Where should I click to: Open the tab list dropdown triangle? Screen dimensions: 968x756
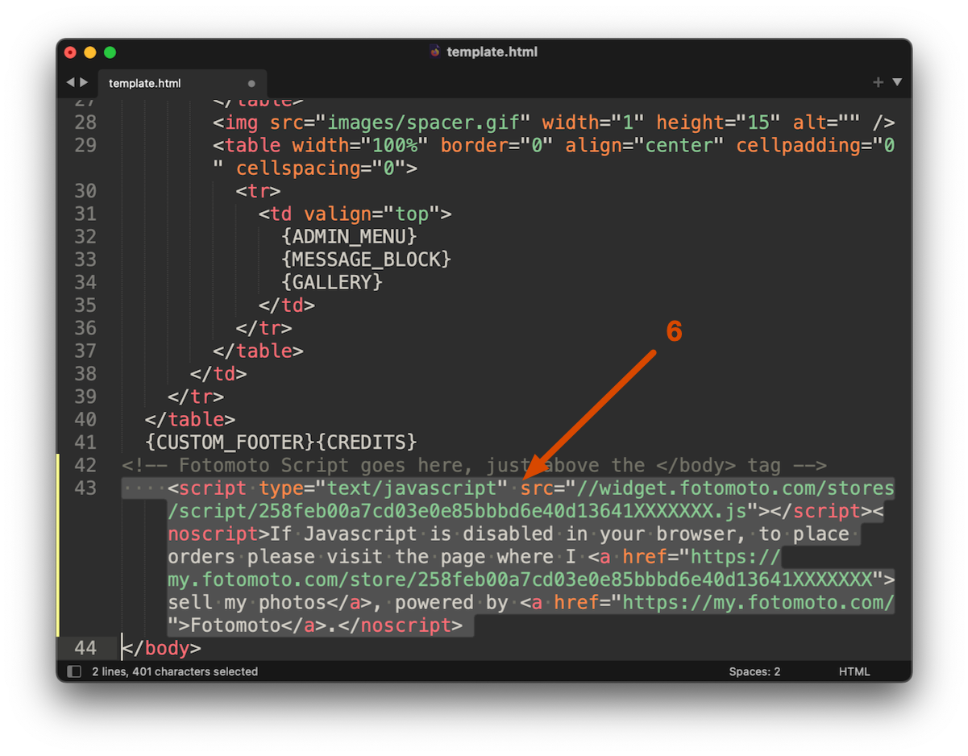point(897,82)
